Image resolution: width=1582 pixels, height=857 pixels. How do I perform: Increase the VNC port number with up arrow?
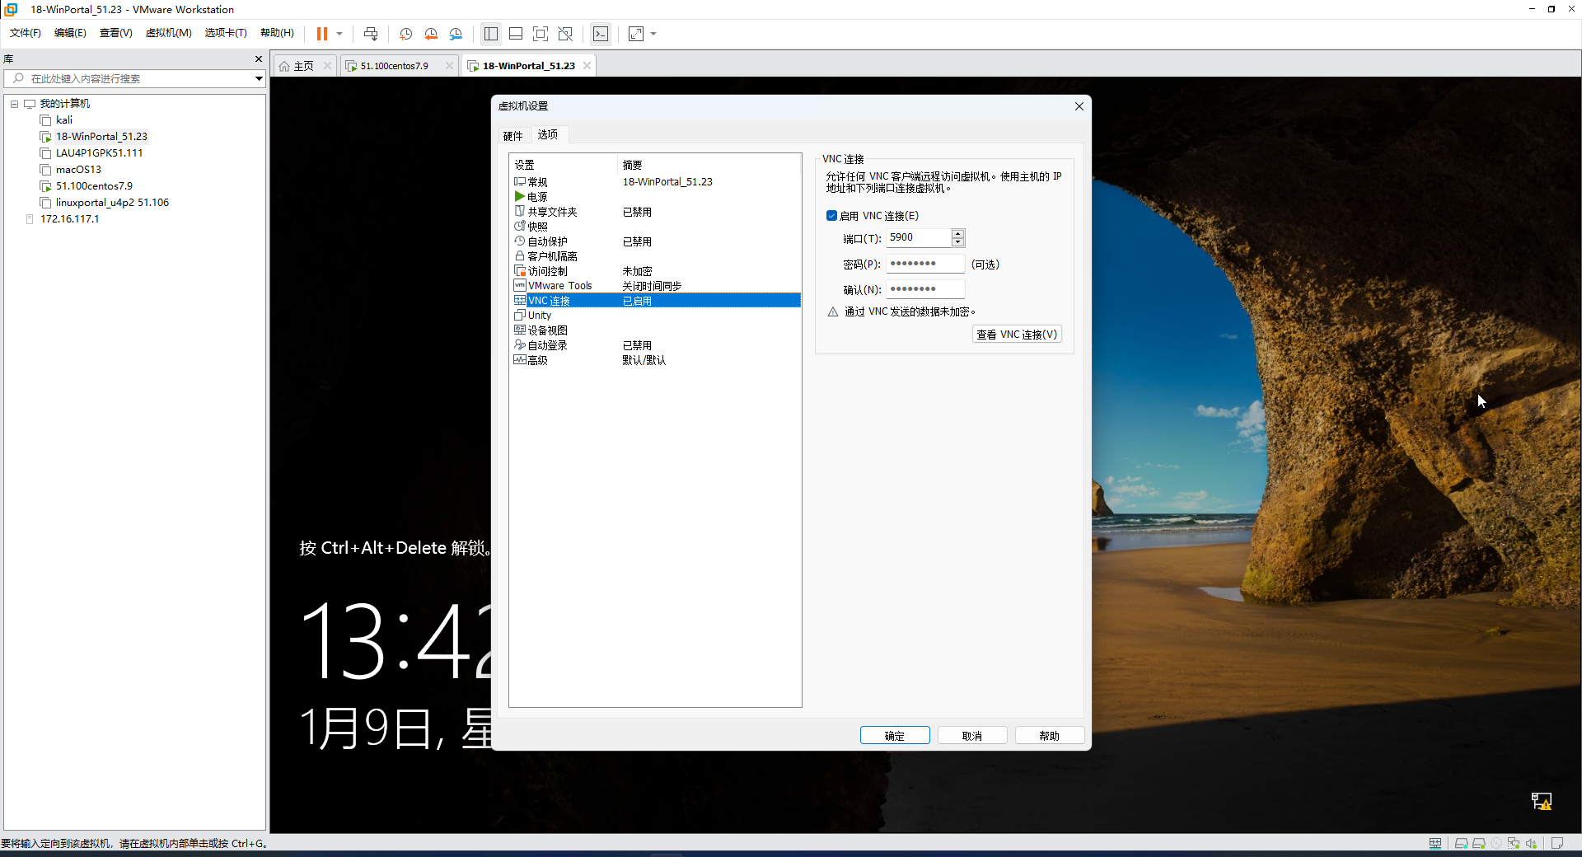957,234
